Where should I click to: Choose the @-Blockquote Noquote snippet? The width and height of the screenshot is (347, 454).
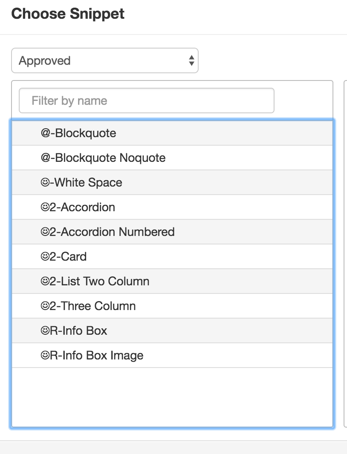(172, 158)
